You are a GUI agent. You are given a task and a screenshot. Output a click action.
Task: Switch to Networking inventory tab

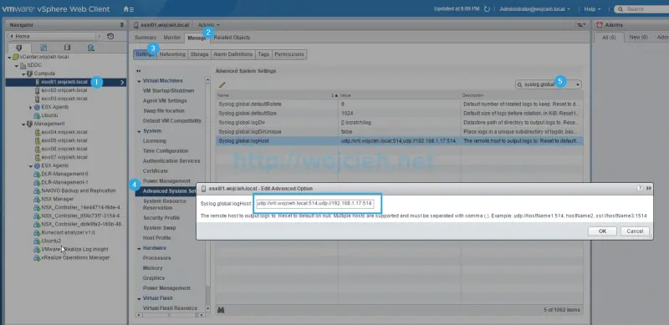pyautogui.click(x=91, y=48)
